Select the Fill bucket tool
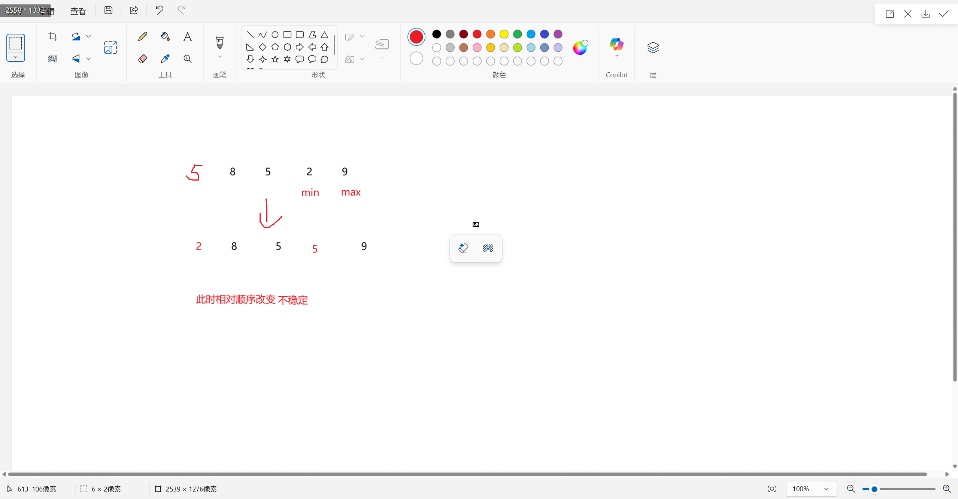 165,36
